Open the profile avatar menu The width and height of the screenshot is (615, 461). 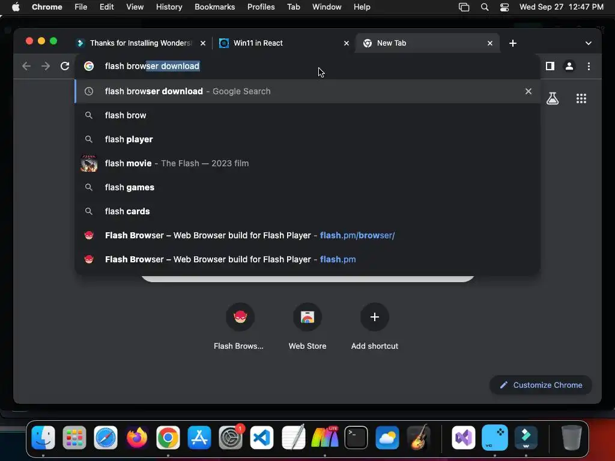click(x=569, y=66)
